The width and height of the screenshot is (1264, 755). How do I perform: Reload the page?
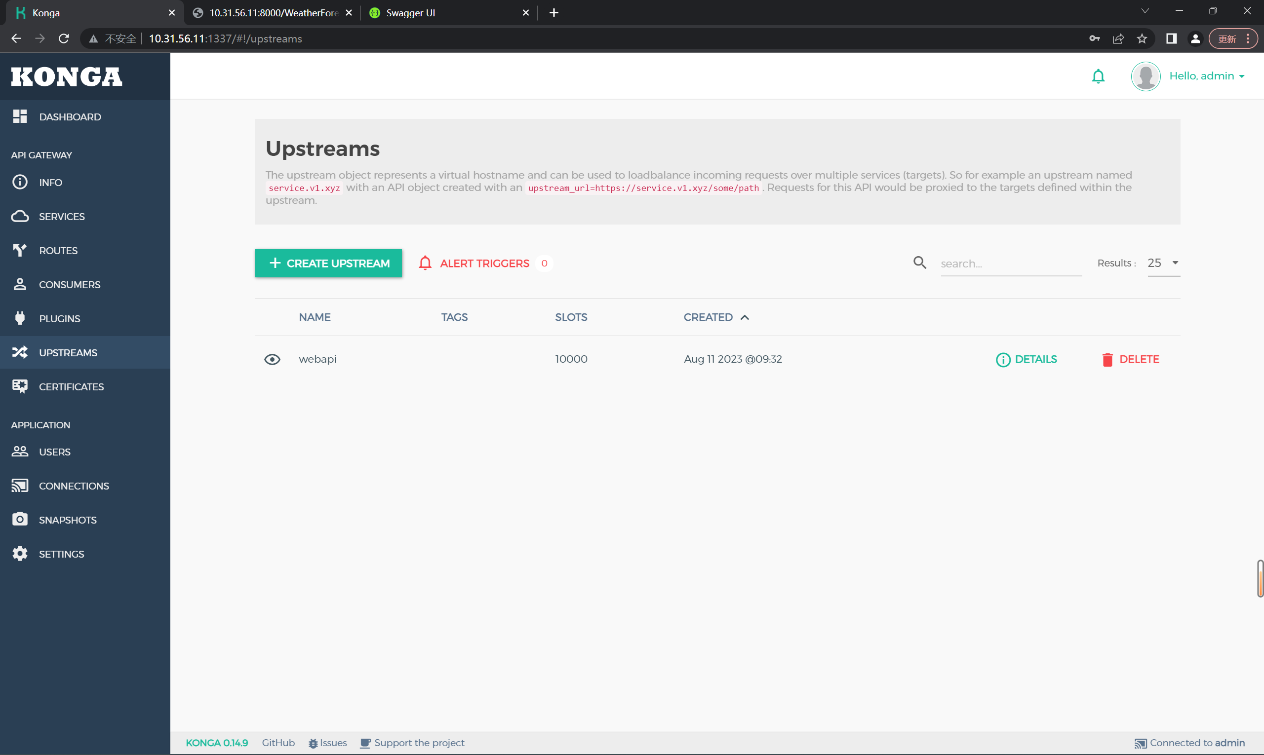(64, 38)
